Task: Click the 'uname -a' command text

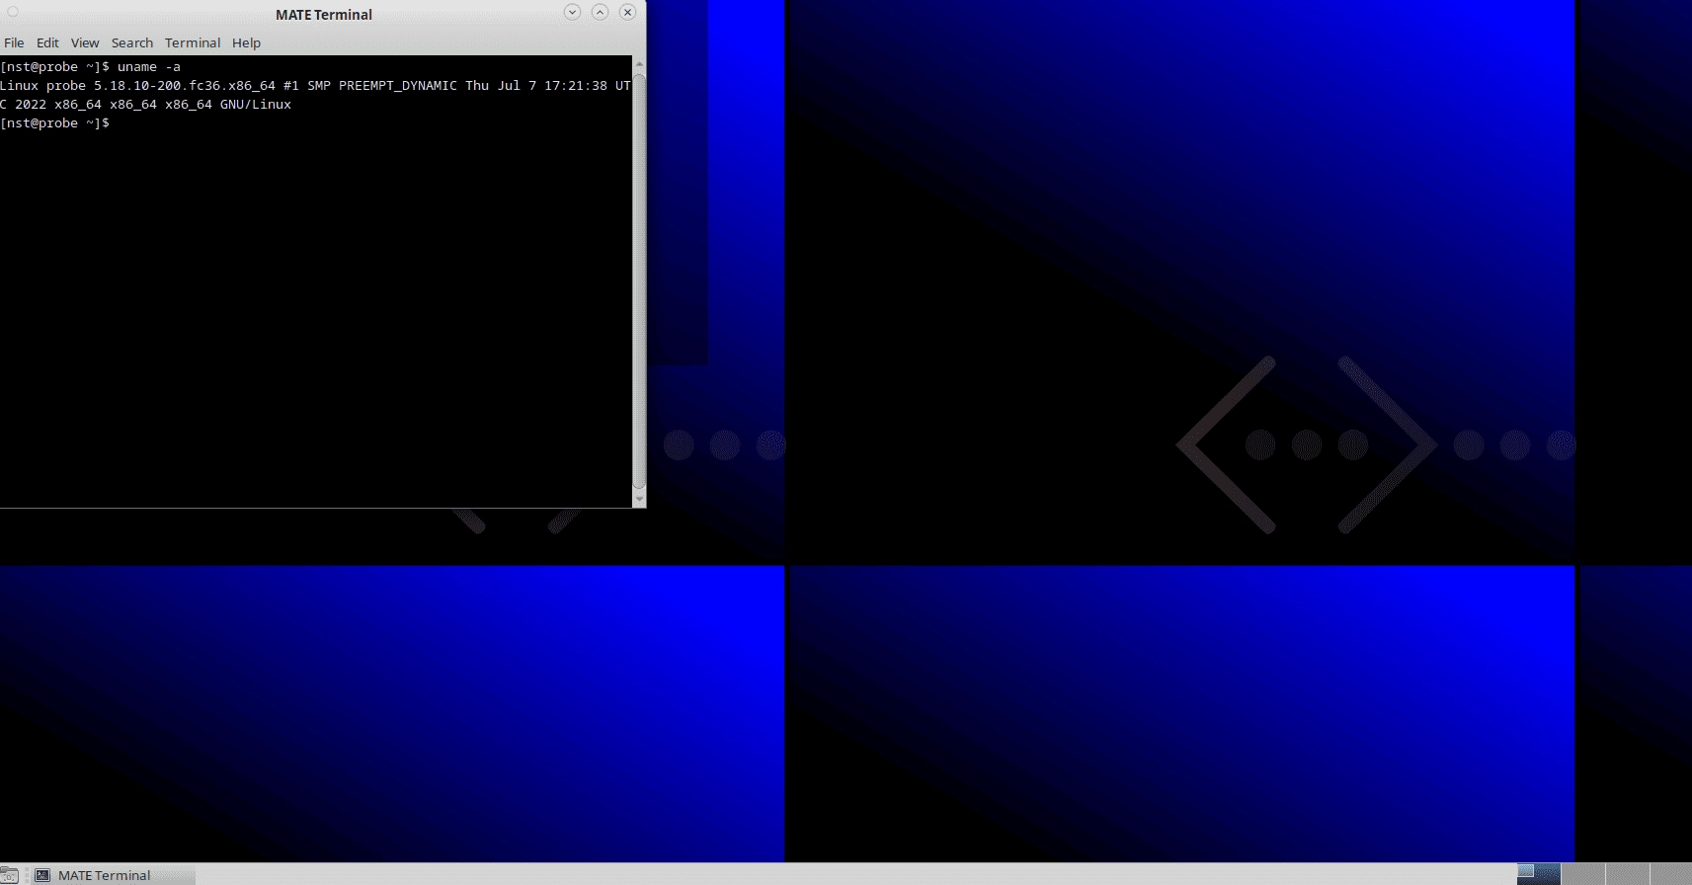Action: tap(148, 67)
